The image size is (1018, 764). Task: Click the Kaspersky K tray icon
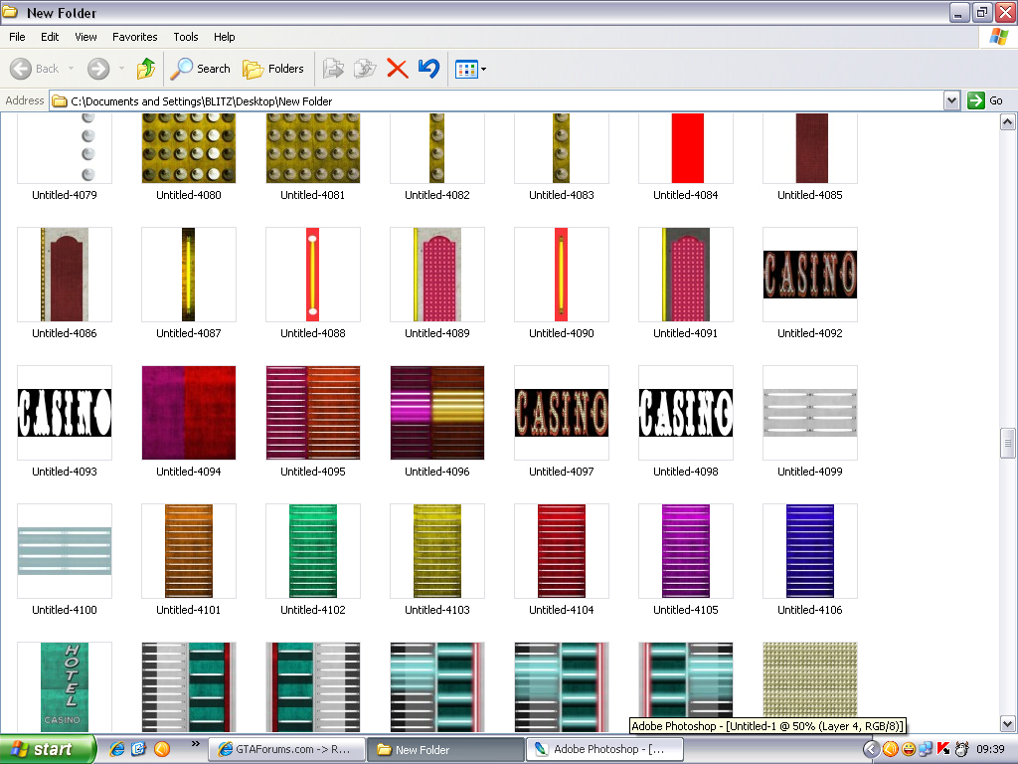[x=943, y=749]
